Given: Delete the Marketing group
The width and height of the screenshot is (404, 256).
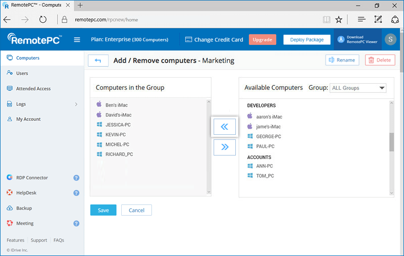Looking at the screenshot, I should [380, 60].
